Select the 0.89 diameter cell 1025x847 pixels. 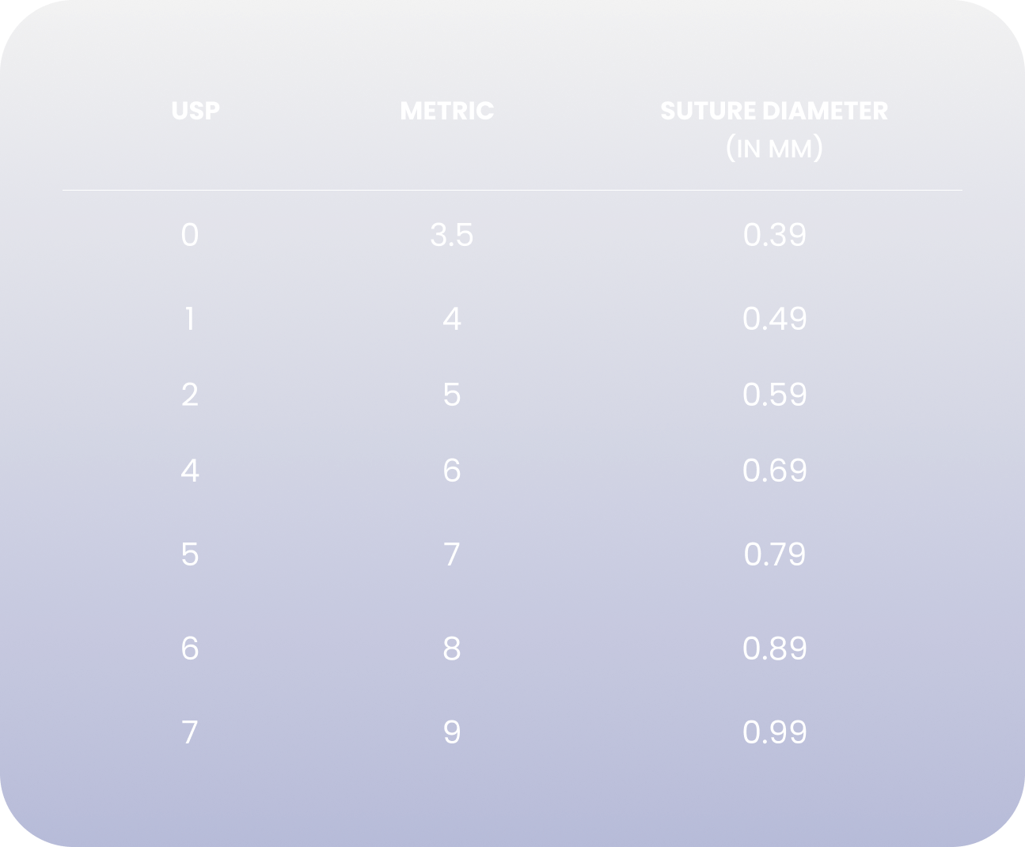pos(774,648)
